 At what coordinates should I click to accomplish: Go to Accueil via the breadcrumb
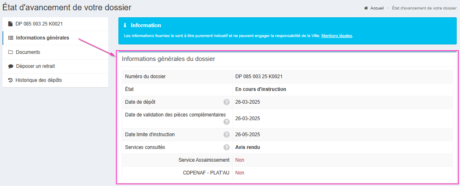pyautogui.click(x=377, y=8)
